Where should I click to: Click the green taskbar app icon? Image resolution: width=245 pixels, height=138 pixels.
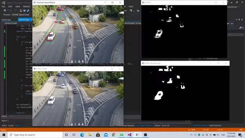(x=122, y=135)
